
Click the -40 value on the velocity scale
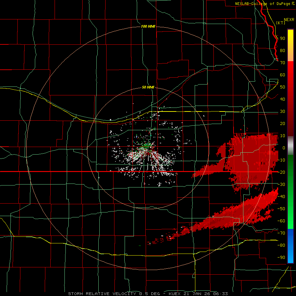point(281,197)
